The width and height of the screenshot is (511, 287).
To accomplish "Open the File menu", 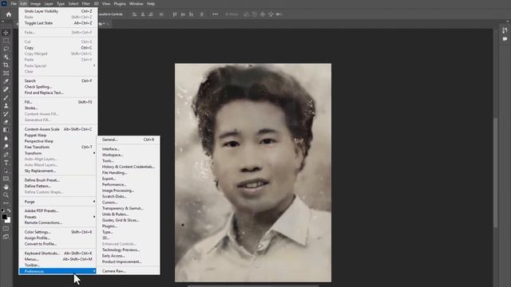I will (x=14, y=4).
